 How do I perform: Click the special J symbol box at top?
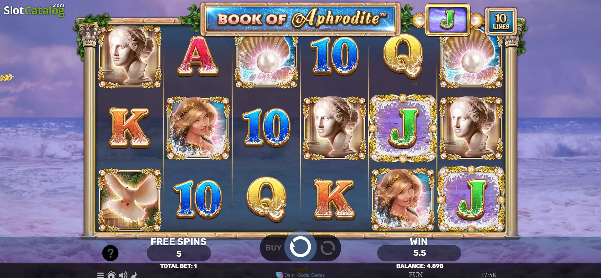(x=447, y=20)
